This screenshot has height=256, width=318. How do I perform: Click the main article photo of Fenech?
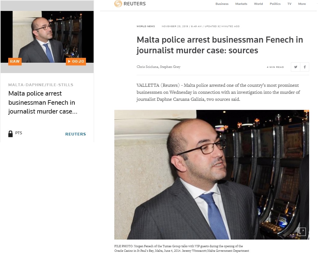tap(212, 175)
